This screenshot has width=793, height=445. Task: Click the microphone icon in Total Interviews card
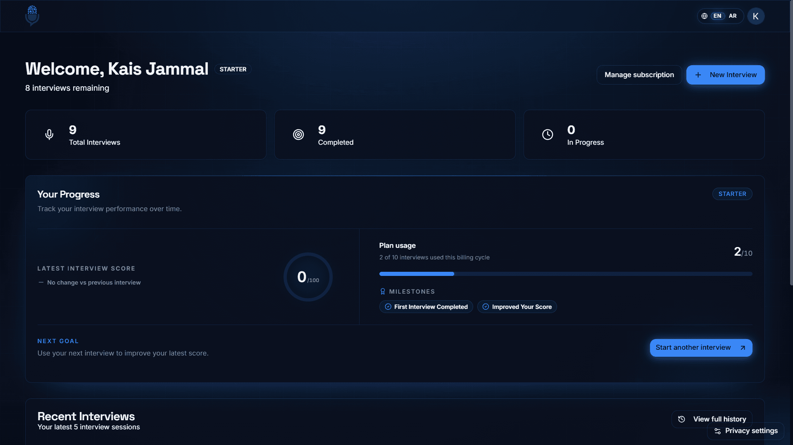[49, 134]
